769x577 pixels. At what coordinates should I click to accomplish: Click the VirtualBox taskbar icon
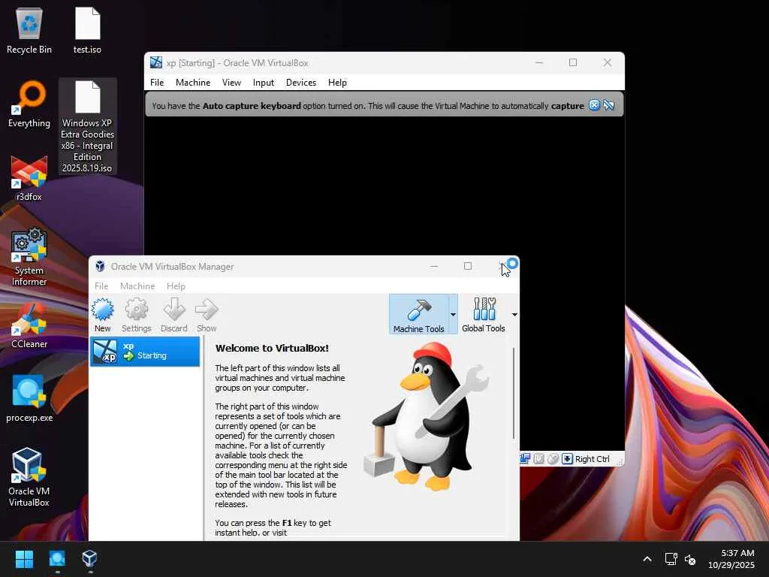pyautogui.click(x=90, y=559)
